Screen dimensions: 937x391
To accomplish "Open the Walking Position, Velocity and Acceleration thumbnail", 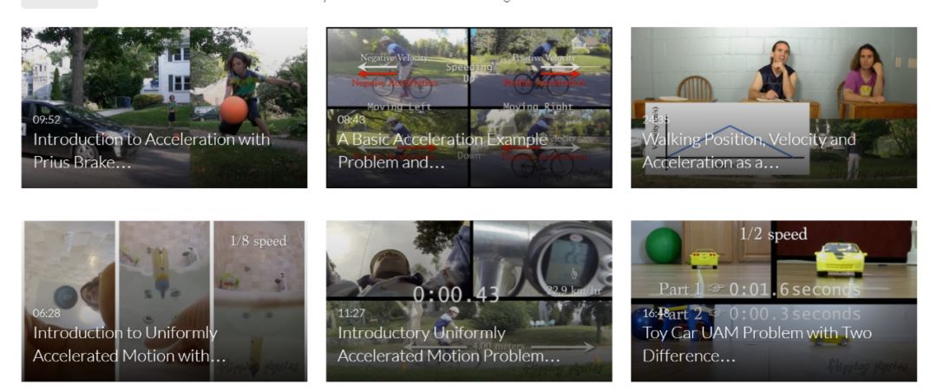I will click(x=774, y=108).
